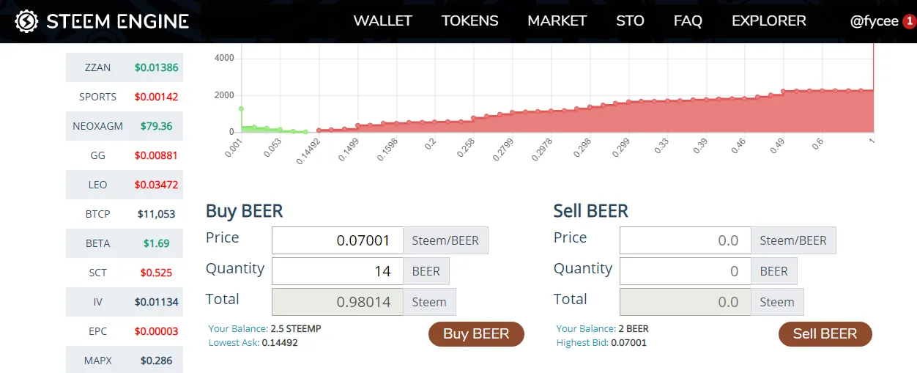
Task: Open the WALLET menu item
Action: point(382,21)
